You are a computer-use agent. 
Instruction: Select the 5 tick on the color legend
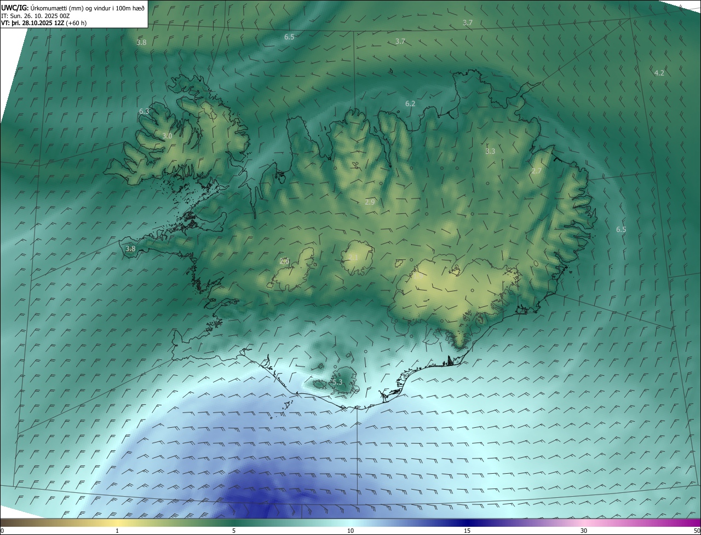click(x=234, y=531)
